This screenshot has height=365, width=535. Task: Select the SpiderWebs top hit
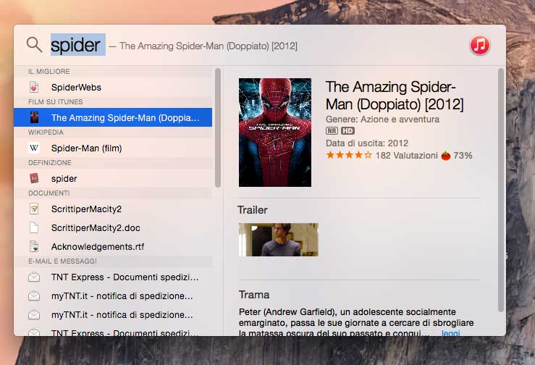coord(113,87)
